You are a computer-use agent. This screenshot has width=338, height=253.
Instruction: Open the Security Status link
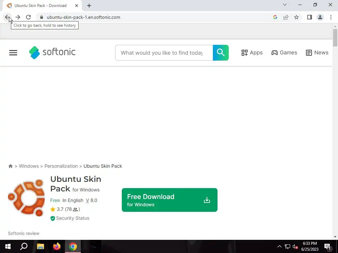(70, 218)
